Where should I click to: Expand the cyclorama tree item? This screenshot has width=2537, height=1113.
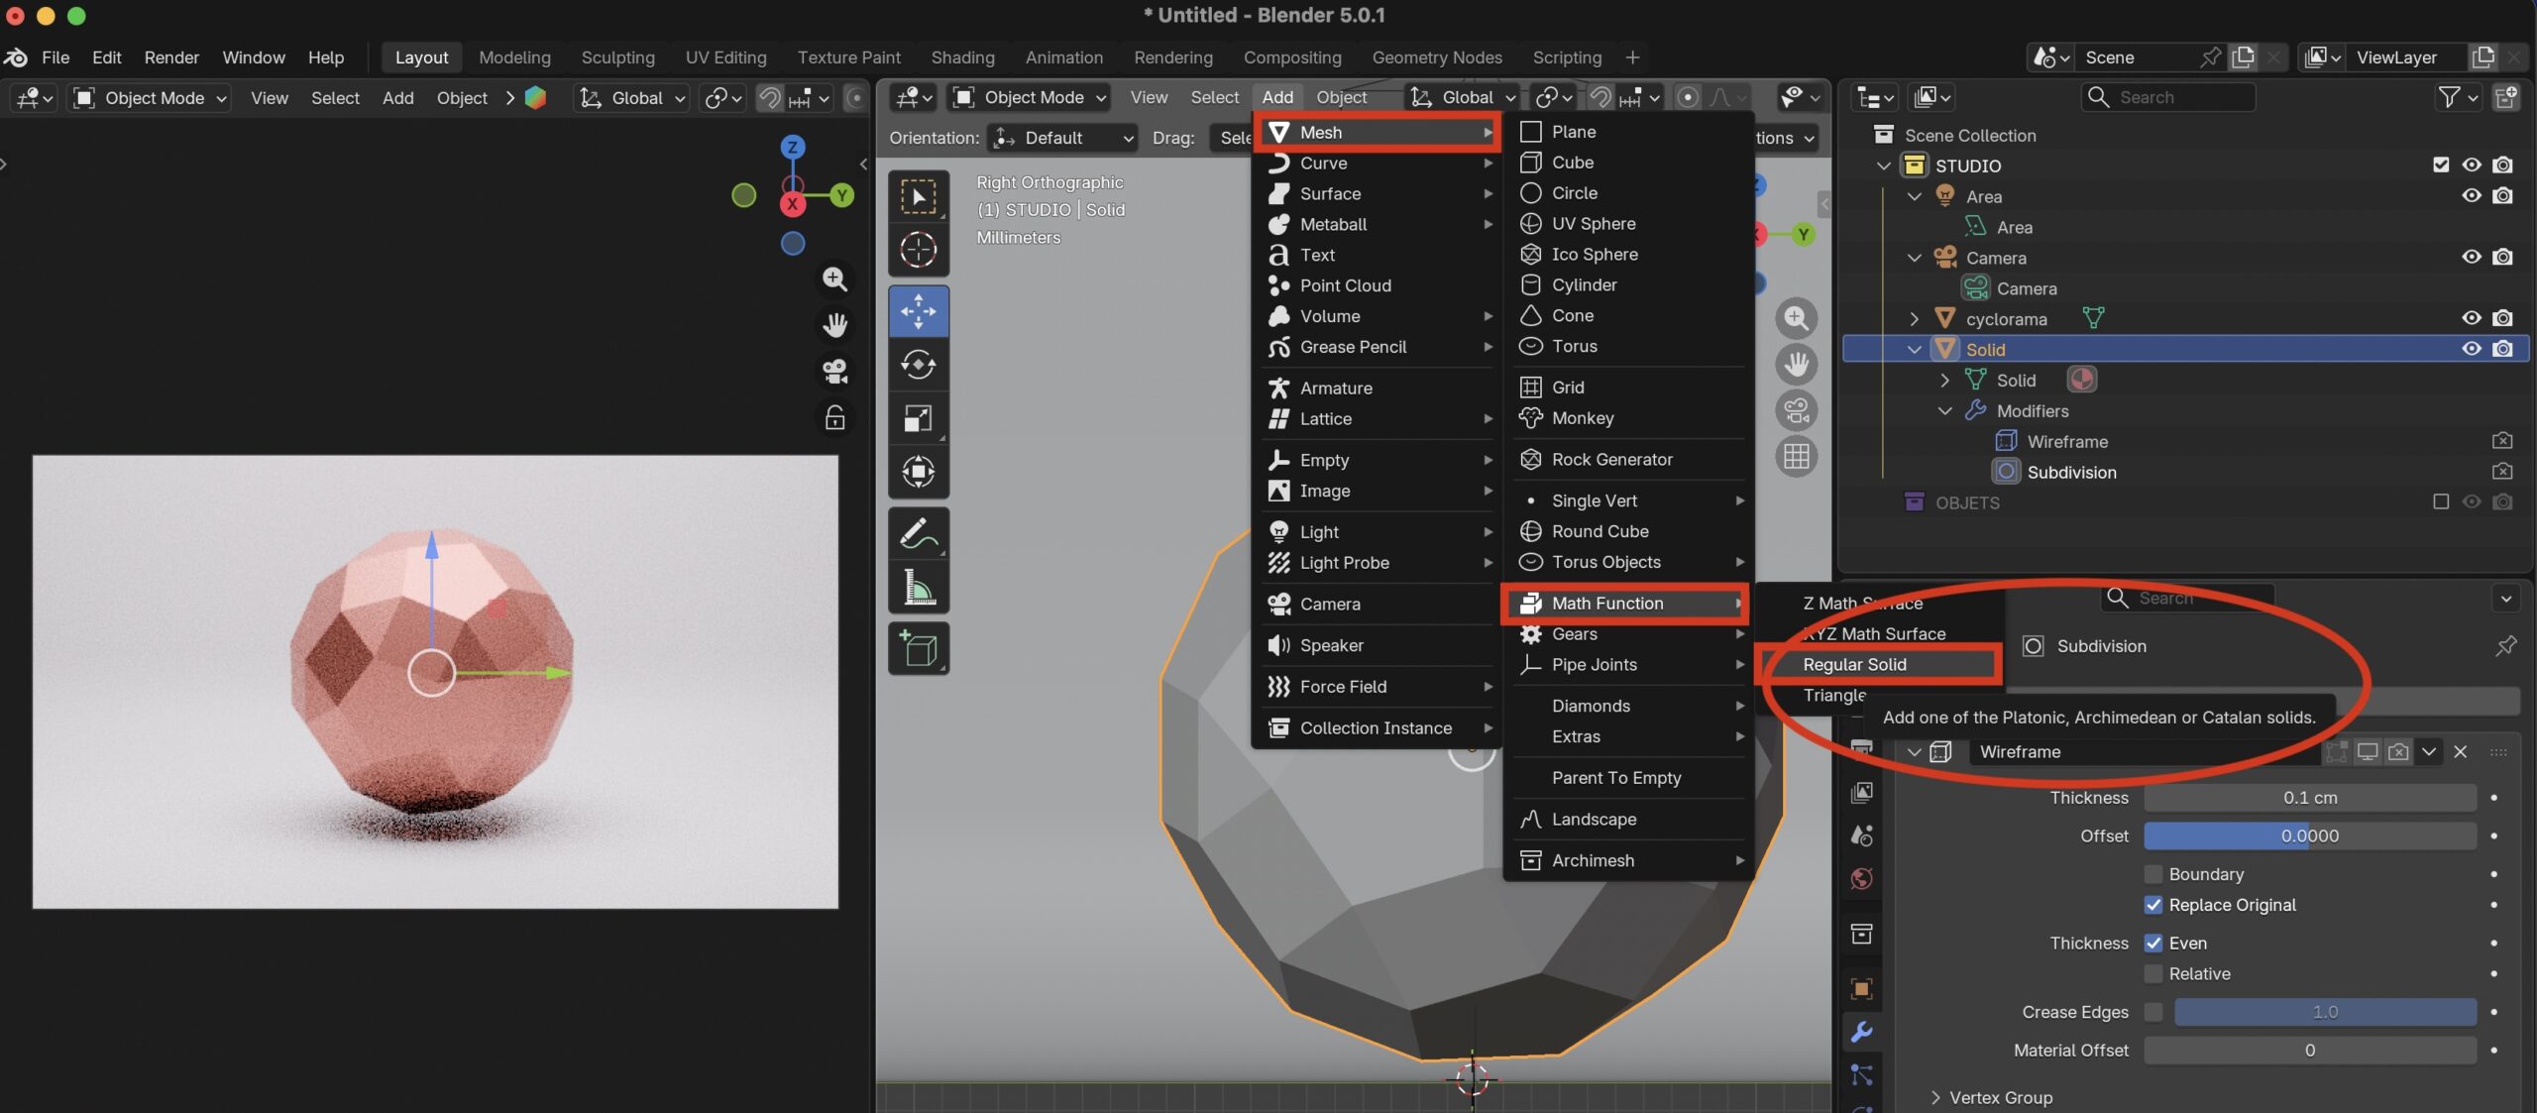1914,318
